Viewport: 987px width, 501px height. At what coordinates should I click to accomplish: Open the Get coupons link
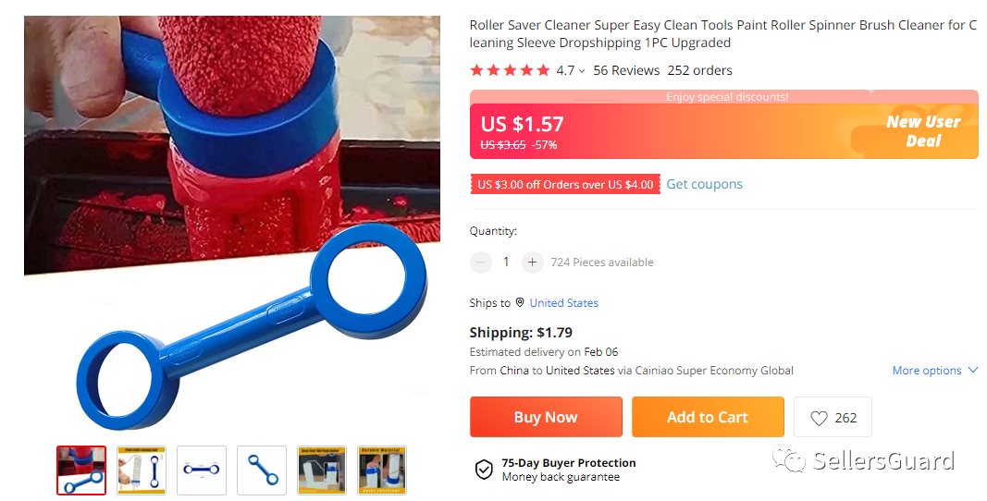(704, 185)
